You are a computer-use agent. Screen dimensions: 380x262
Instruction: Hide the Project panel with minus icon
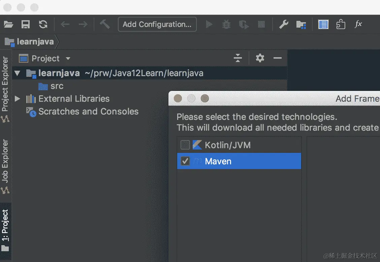point(278,58)
